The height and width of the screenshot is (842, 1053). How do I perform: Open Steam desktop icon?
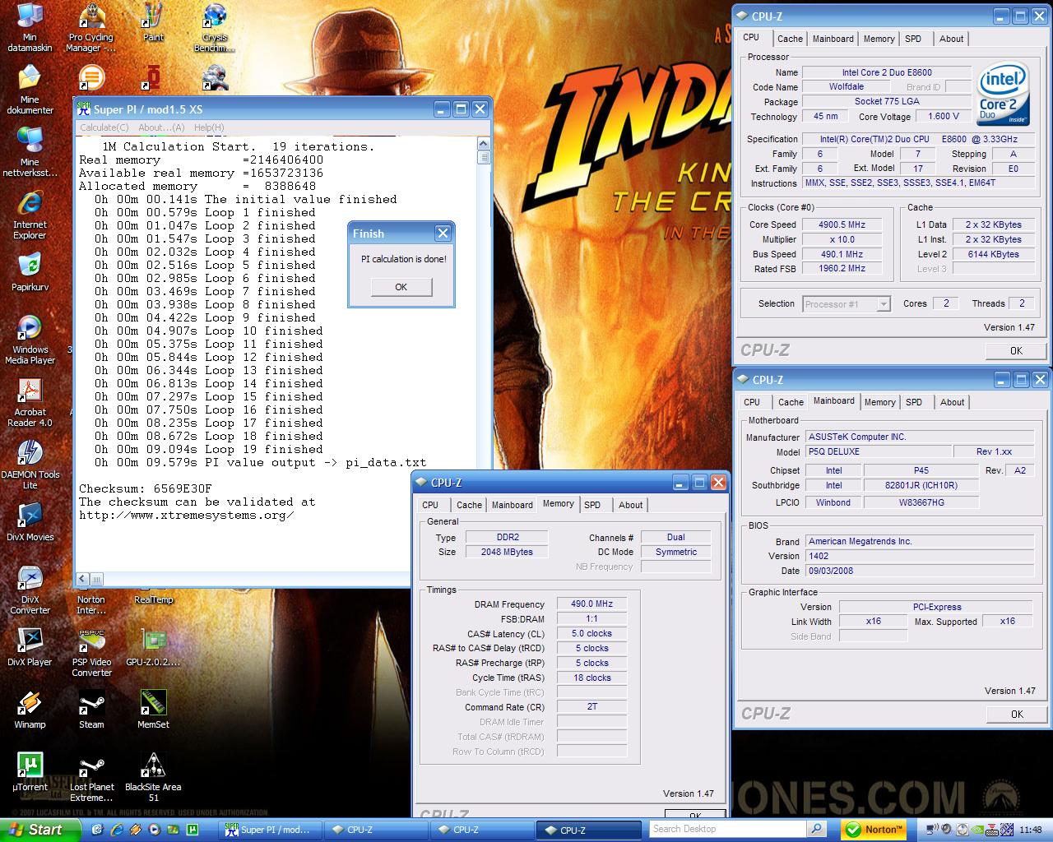[x=91, y=710]
